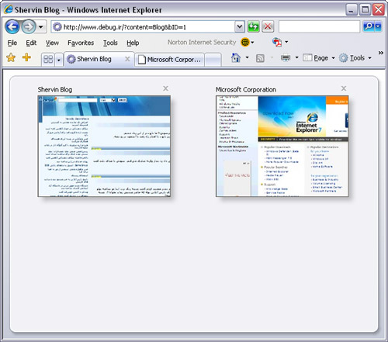Toggle the Quick Tabs grid button
Viewport: 388px width, 342px height.
tap(48, 60)
